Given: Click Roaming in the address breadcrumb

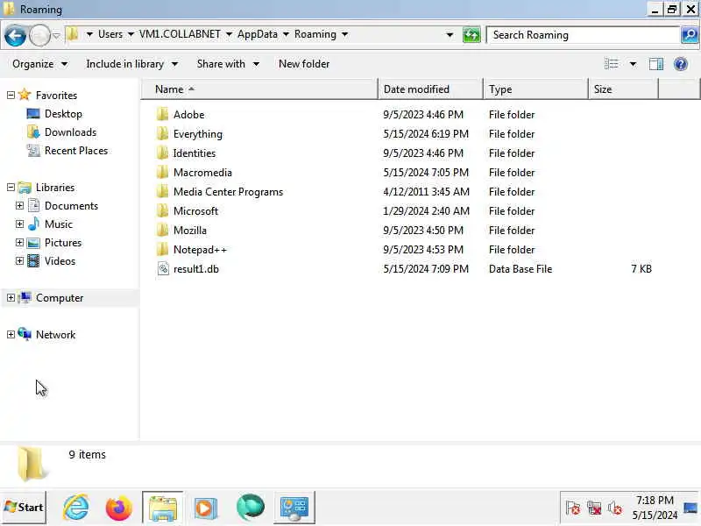Looking at the screenshot, I should pos(315,34).
